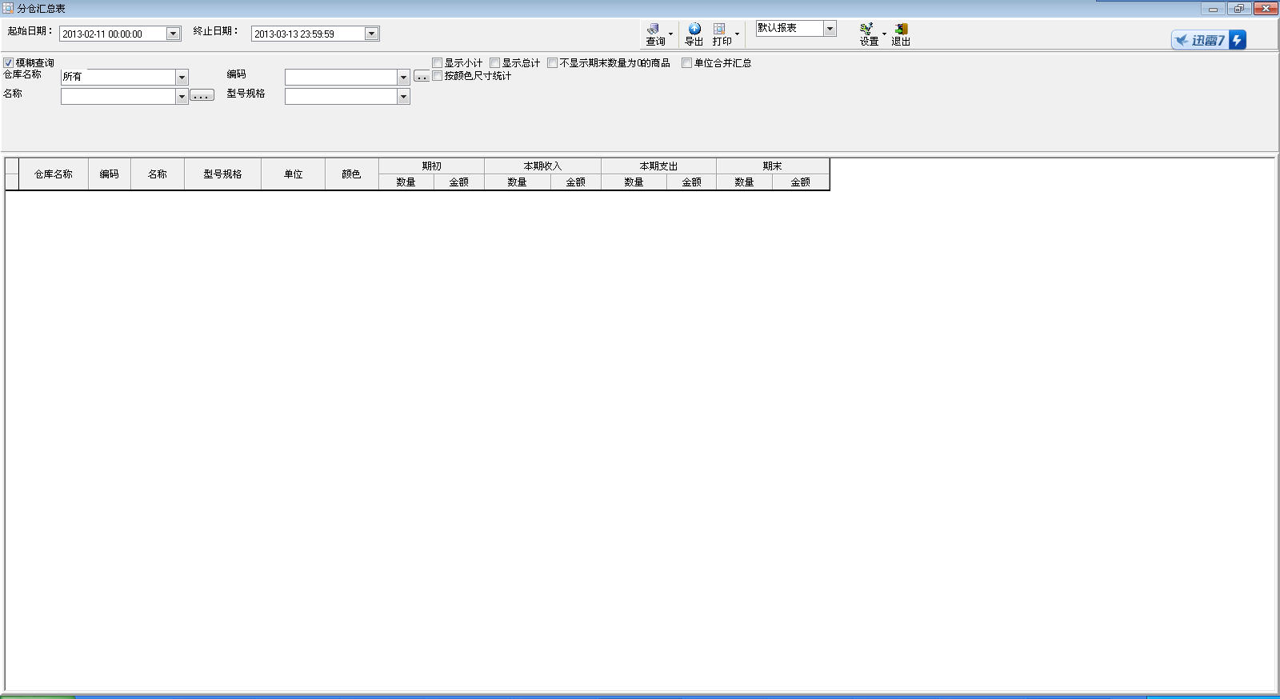Screen dimensions: 1280x699
Task: Click the 打印 (print) toolbar icon
Action: point(722,34)
